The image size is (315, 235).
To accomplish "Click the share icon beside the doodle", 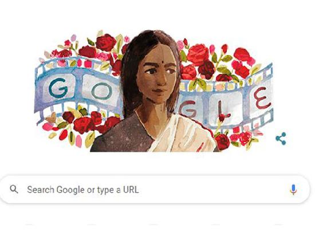I will click(x=281, y=139).
